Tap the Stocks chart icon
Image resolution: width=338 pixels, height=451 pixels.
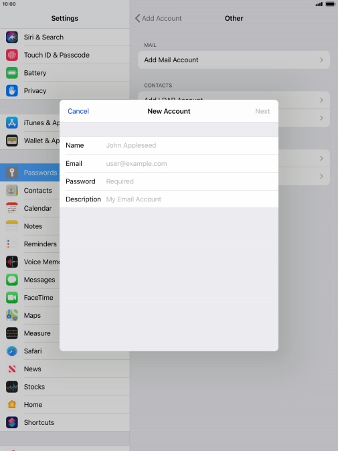pyautogui.click(x=12, y=387)
